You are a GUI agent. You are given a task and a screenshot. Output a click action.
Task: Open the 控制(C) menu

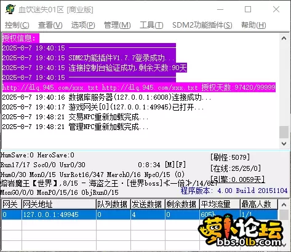pyautogui.click(x=17, y=25)
